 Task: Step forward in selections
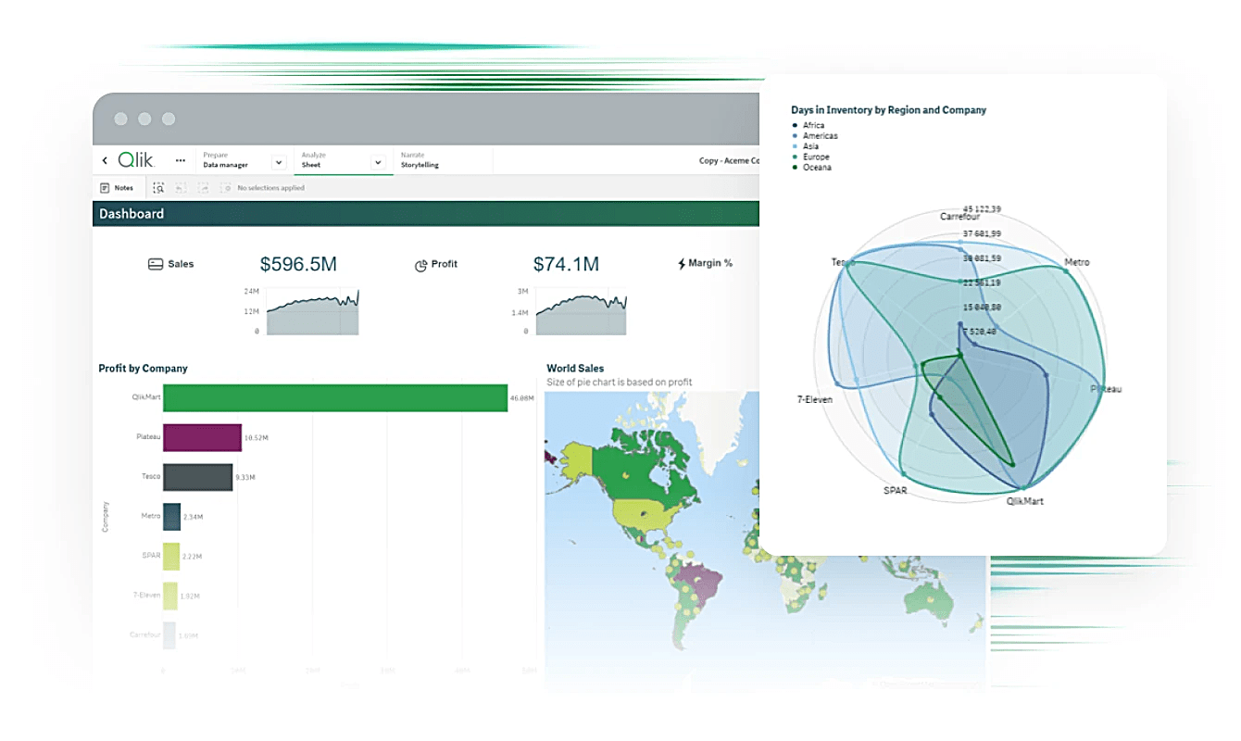(203, 188)
